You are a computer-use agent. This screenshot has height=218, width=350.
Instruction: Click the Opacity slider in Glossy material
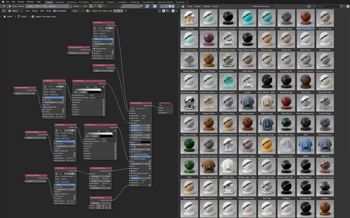point(140,157)
